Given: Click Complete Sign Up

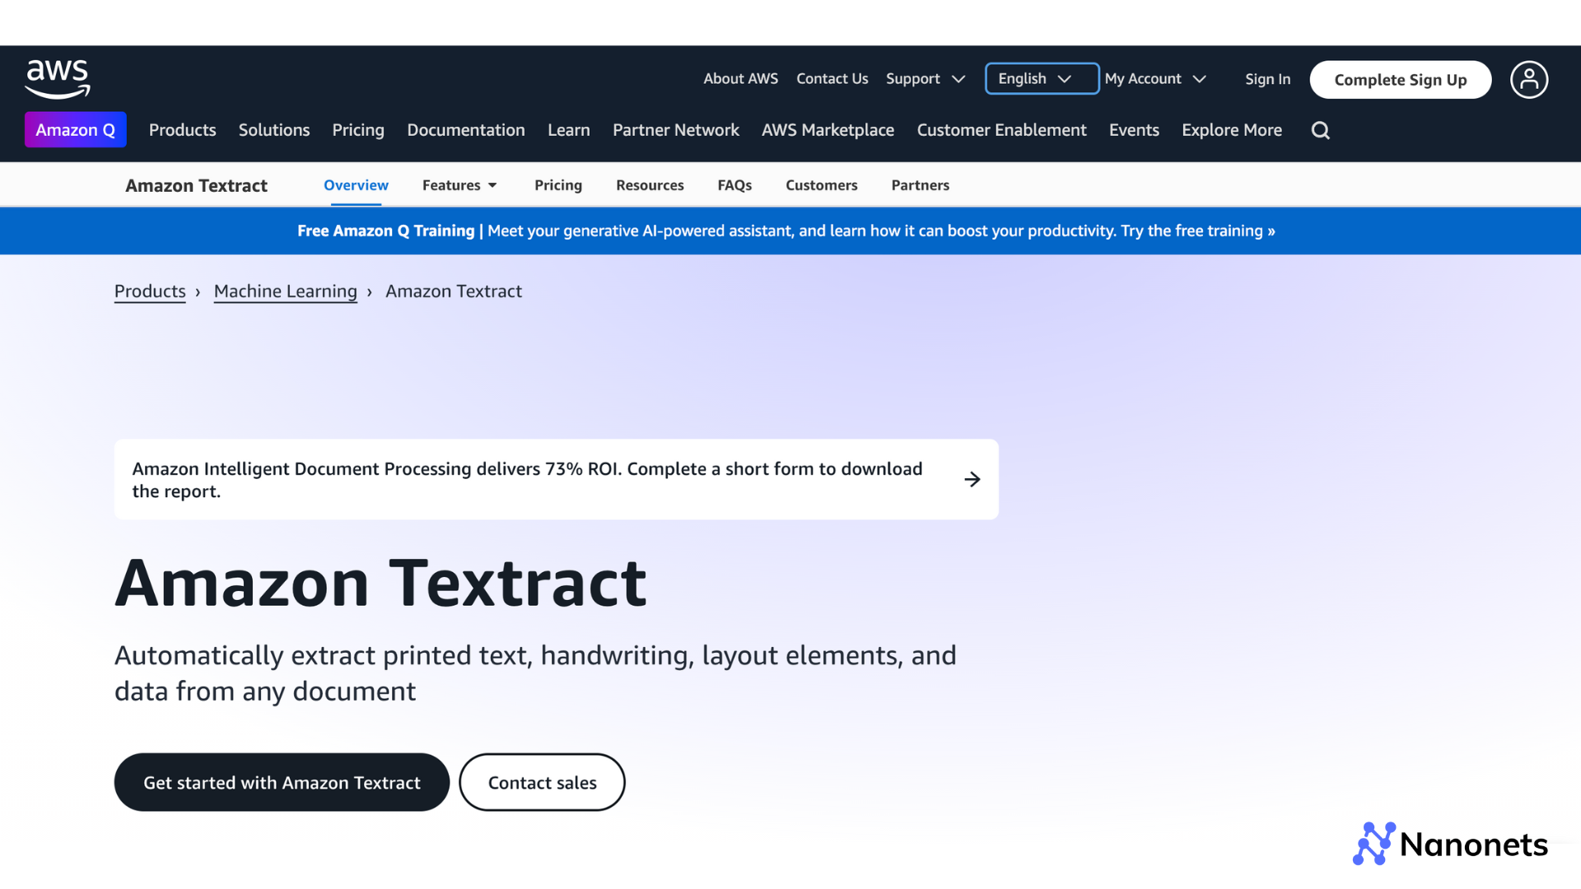Looking at the screenshot, I should point(1400,79).
